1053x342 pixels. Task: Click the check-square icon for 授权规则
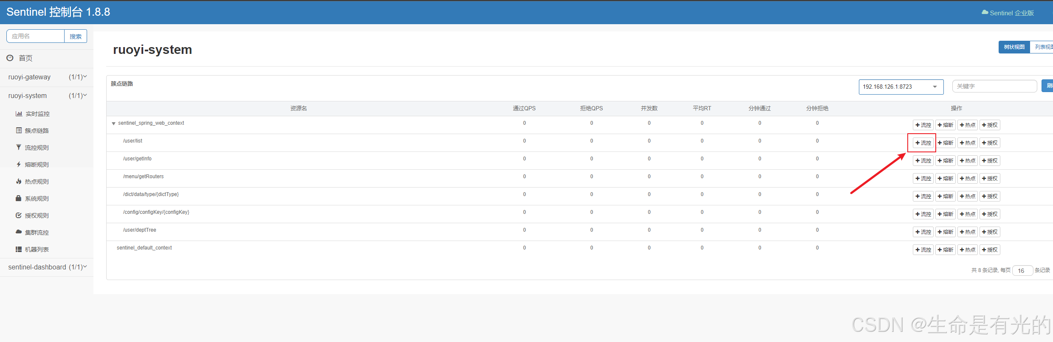(19, 215)
